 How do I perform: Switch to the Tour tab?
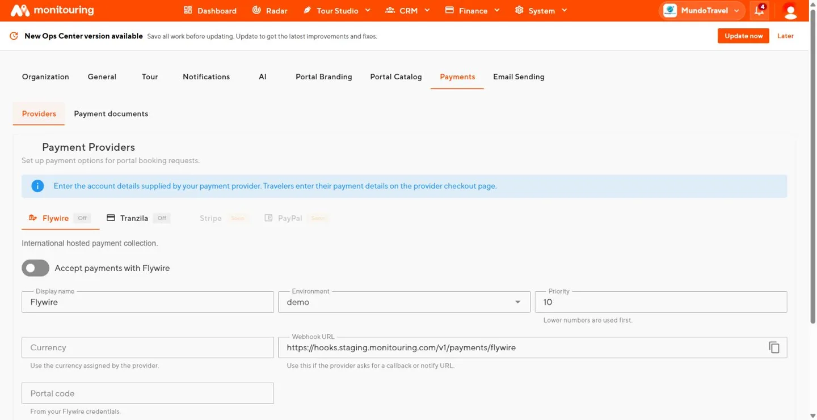click(150, 77)
